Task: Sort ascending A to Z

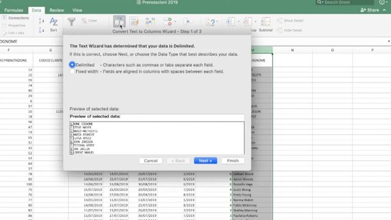Action: tap(42, 21)
